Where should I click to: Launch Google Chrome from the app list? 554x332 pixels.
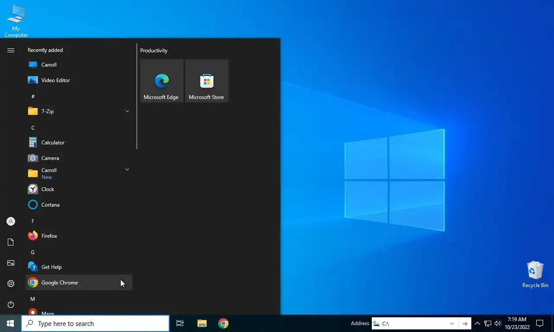(x=79, y=283)
